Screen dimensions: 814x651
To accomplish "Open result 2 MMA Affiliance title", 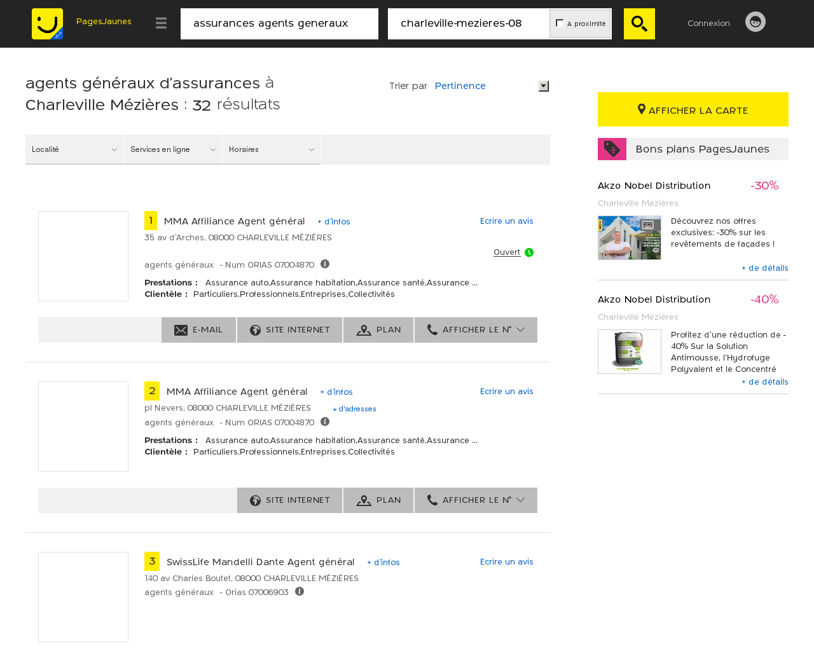I will (x=237, y=392).
